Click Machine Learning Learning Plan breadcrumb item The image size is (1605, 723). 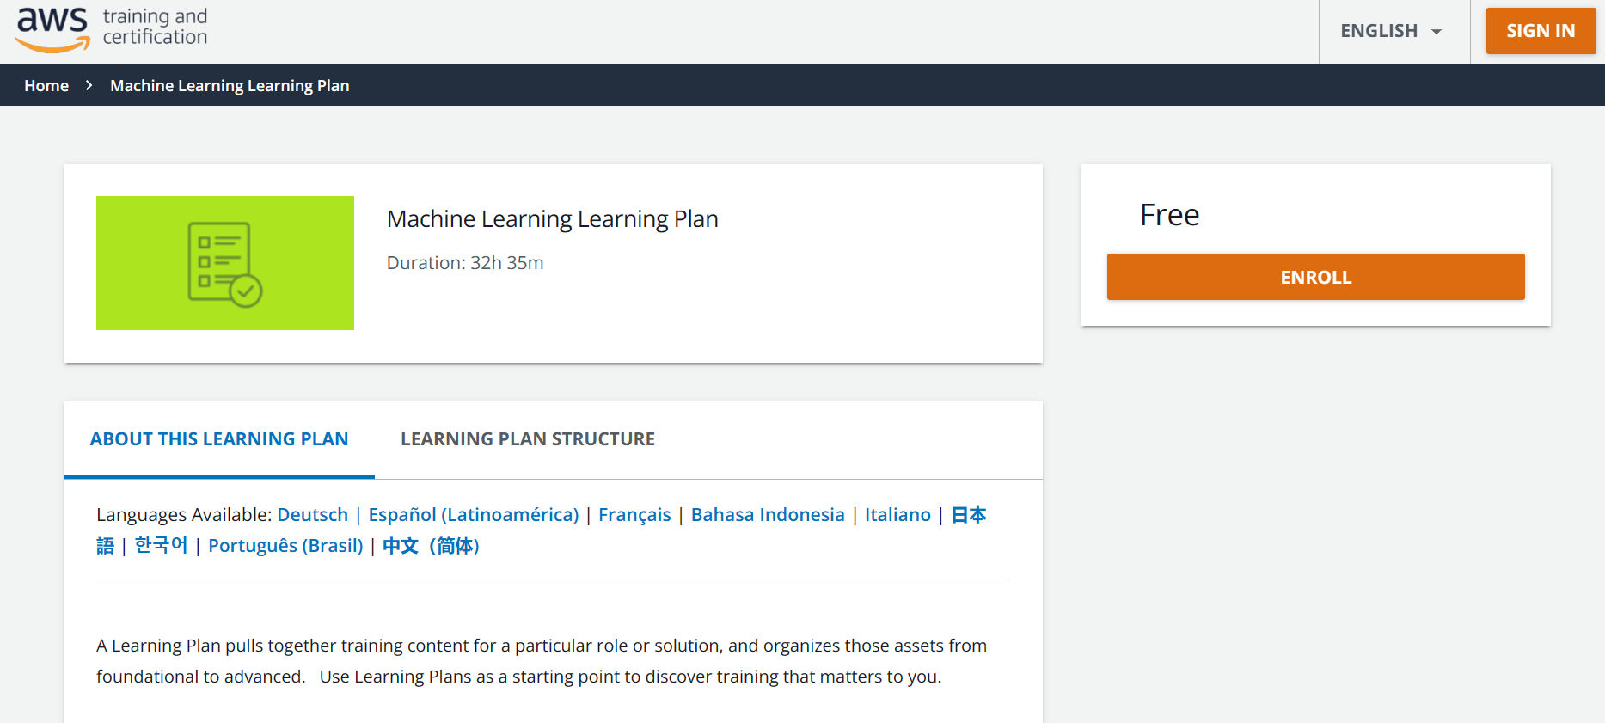coord(230,85)
